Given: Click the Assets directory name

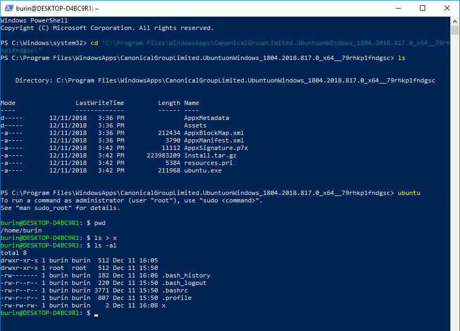Looking at the screenshot, I should click(x=195, y=125).
